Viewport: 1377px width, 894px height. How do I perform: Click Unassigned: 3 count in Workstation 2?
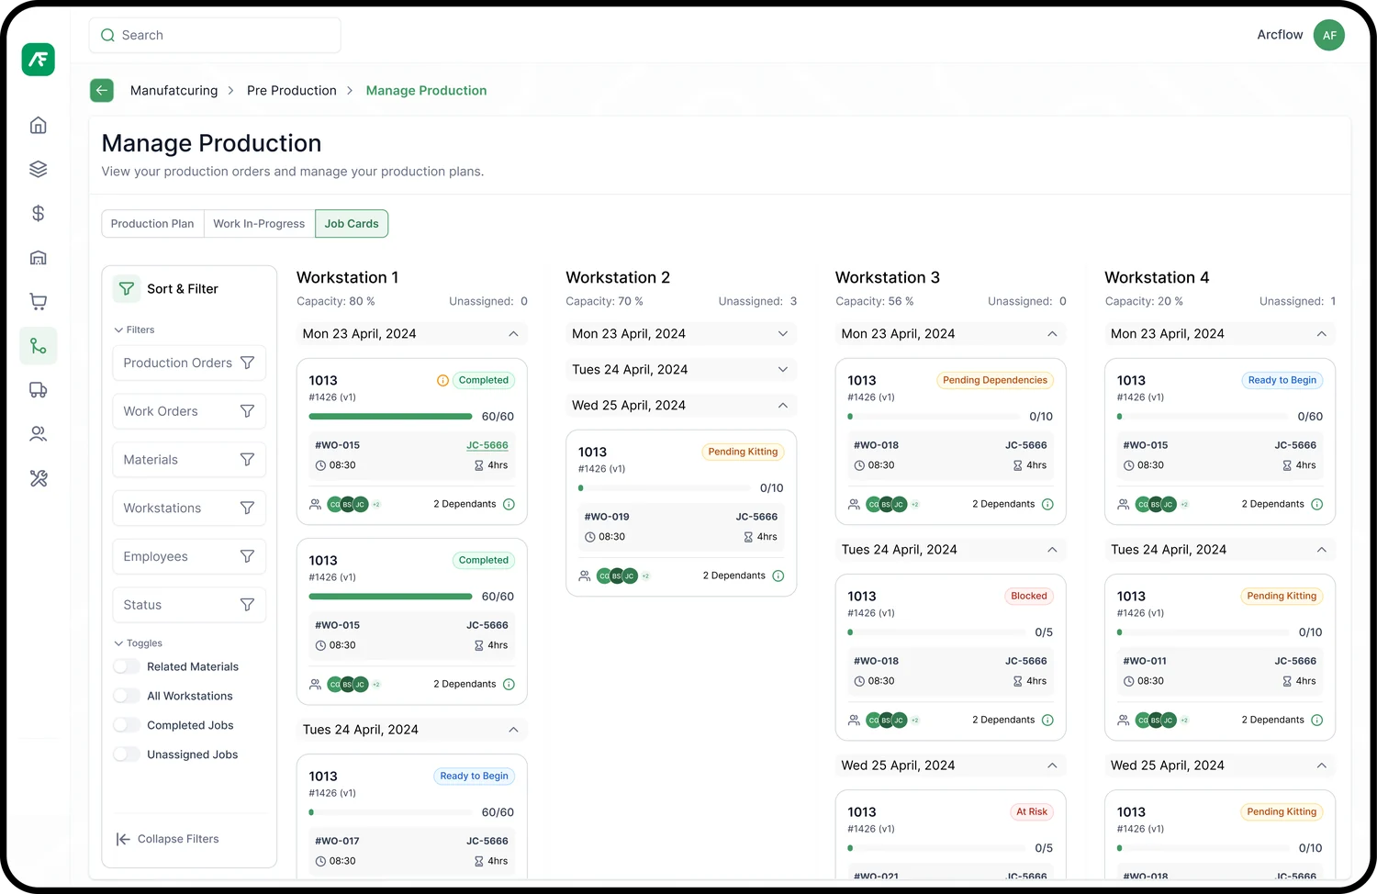tap(757, 301)
